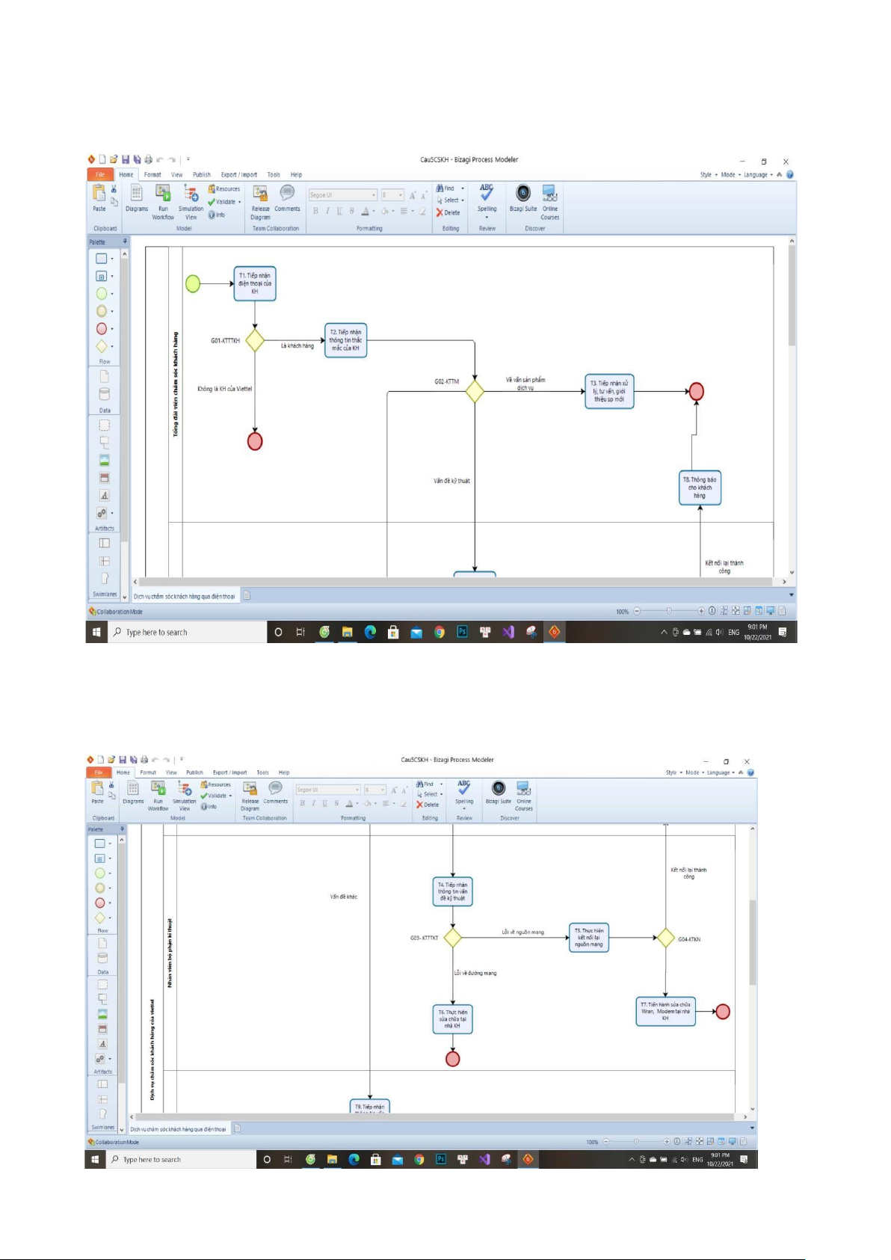Toggle Italic formatting in lower window ribbon
Screen dimensions: 891x1260
pyautogui.click(x=313, y=804)
